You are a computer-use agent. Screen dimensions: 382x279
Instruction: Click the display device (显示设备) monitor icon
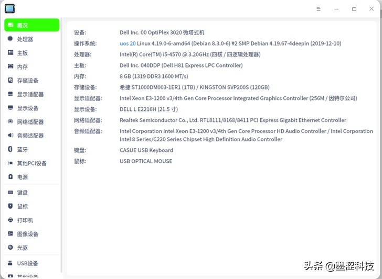10,108
